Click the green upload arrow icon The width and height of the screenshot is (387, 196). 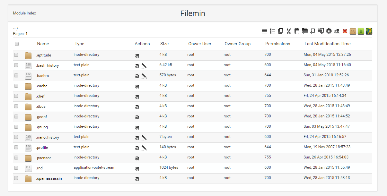click(361, 31)
